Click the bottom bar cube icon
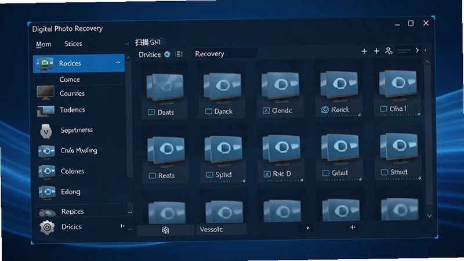 (165, 230)
